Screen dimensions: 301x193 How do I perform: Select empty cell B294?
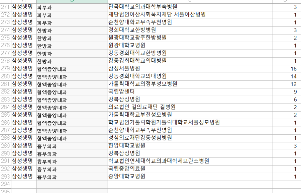pos(72,184)
